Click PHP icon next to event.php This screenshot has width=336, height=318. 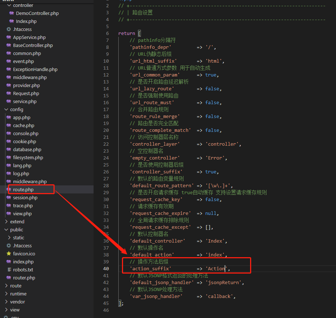point(9,61)
